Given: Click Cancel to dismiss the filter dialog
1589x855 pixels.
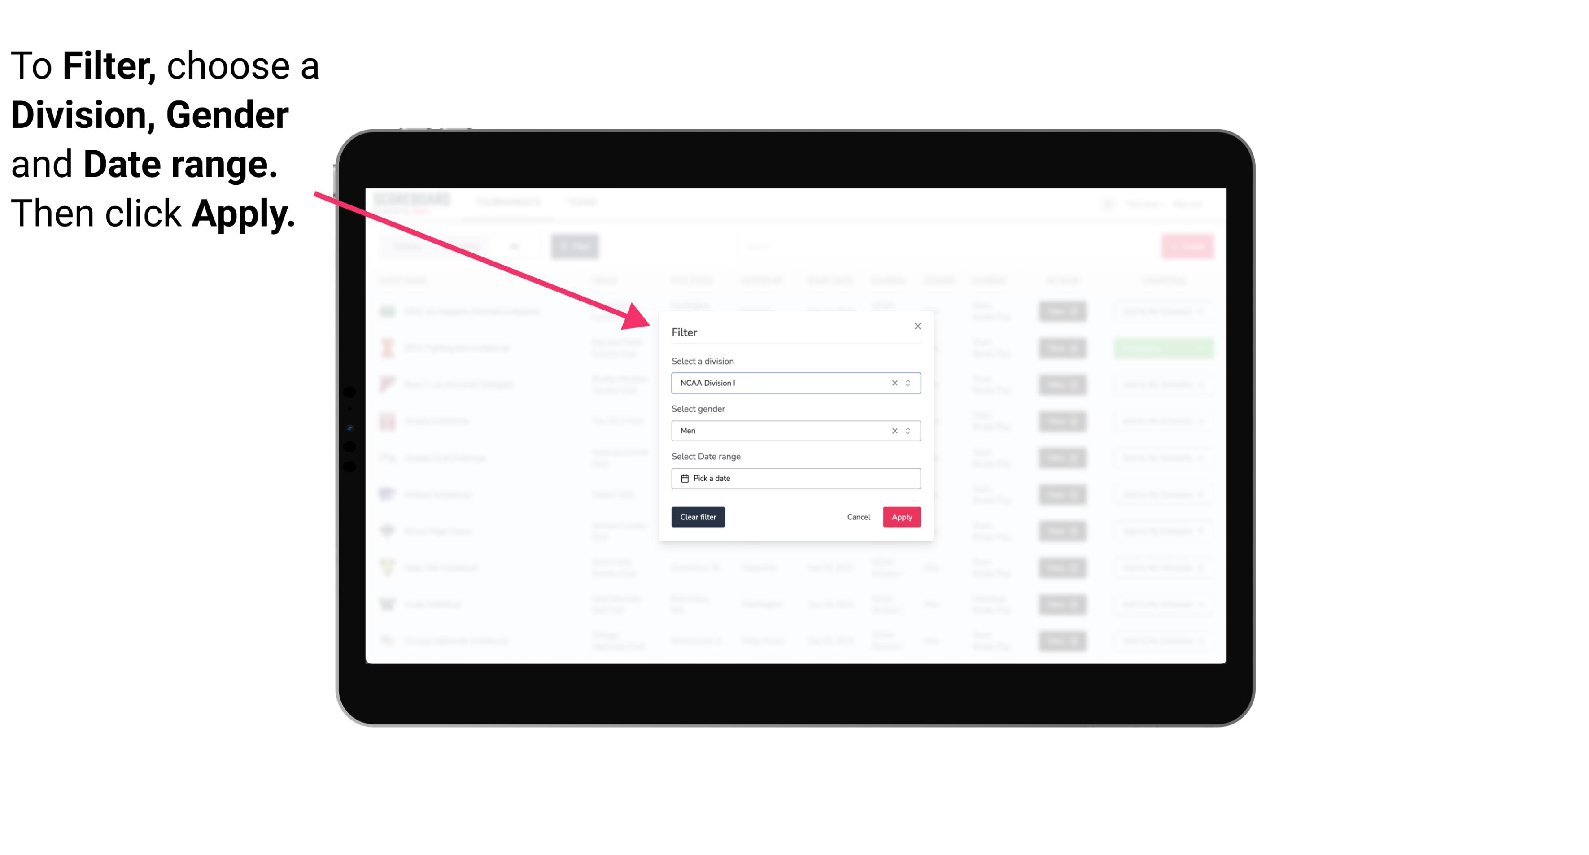Looking at the screenshot, I should [x=858, y=517].
